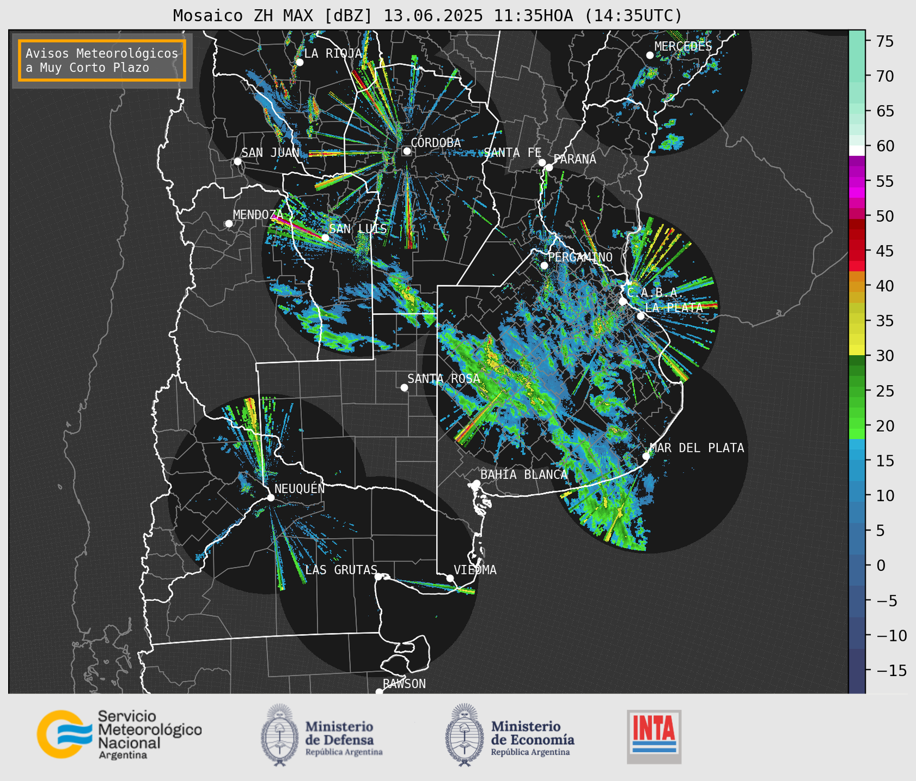Click the SANTA ROSA city marker dot

coord(404,387)
